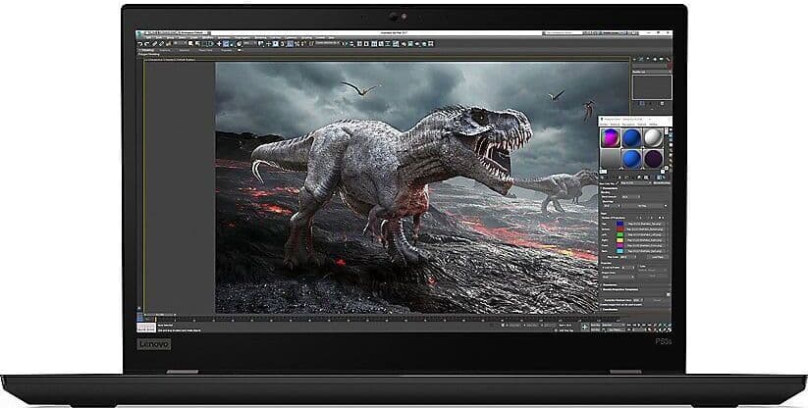The height and width of the screenshot is (408, 808).
Task: Click the Mirror tool icon
Action: coord(345,44)
